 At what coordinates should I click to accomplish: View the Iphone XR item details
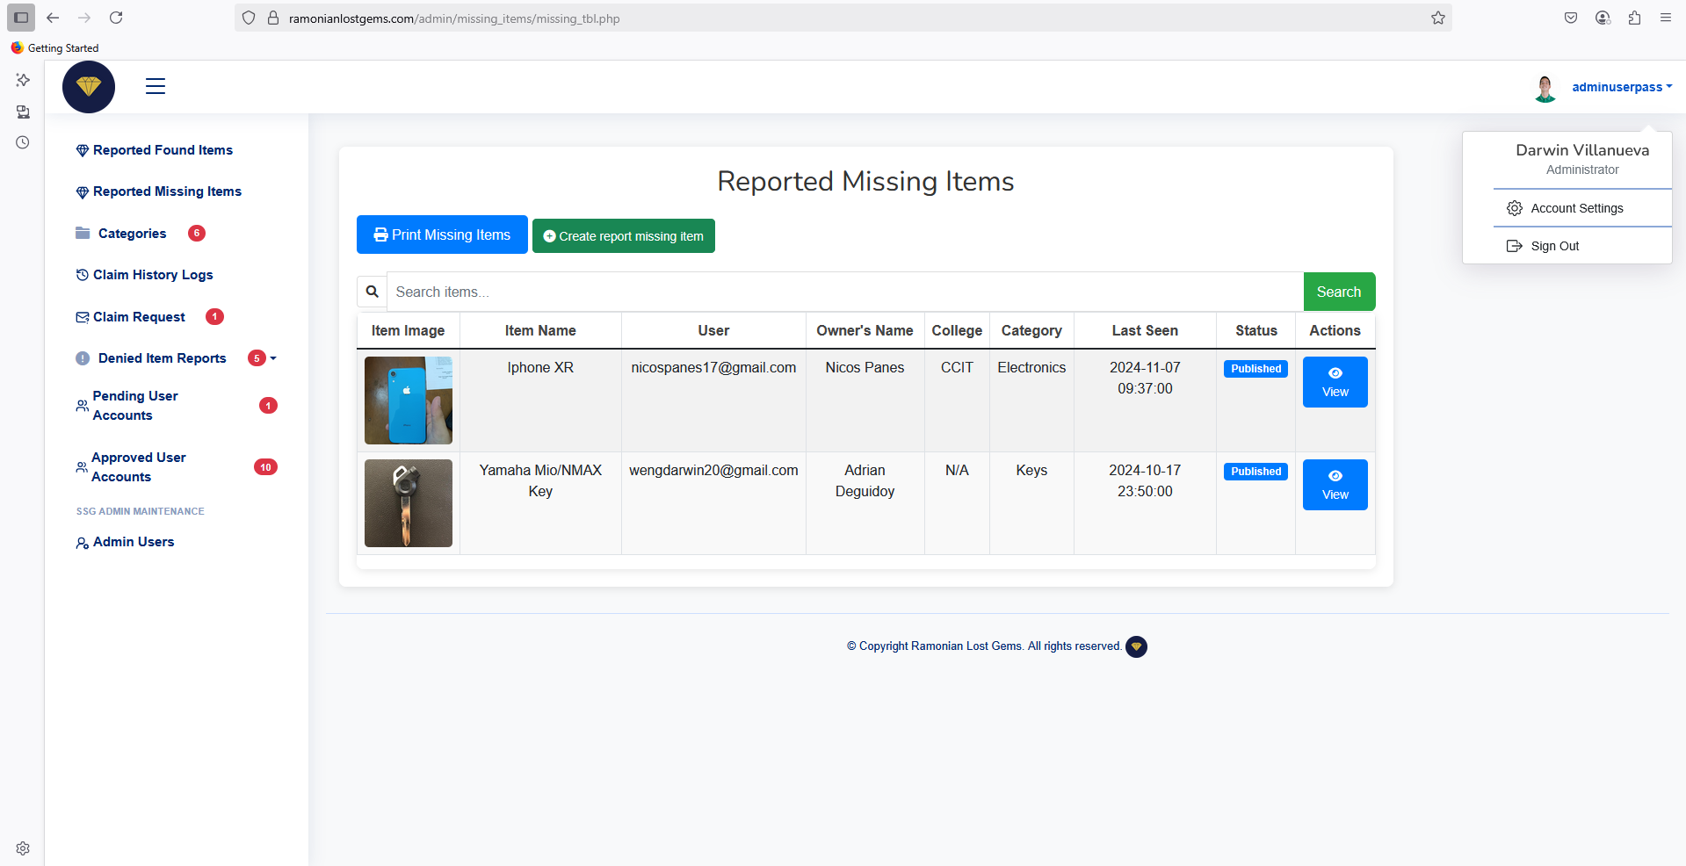tap(1335, 382)
